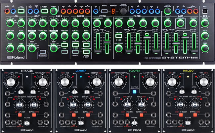Click the OSC 2 SYNC jack
The image size is (215, 133).
36,11
